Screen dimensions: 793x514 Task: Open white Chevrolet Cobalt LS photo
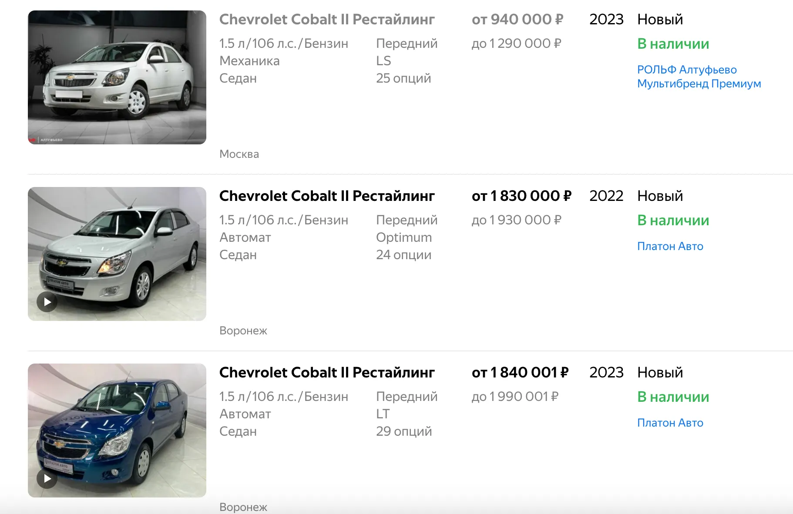[117, 77]
